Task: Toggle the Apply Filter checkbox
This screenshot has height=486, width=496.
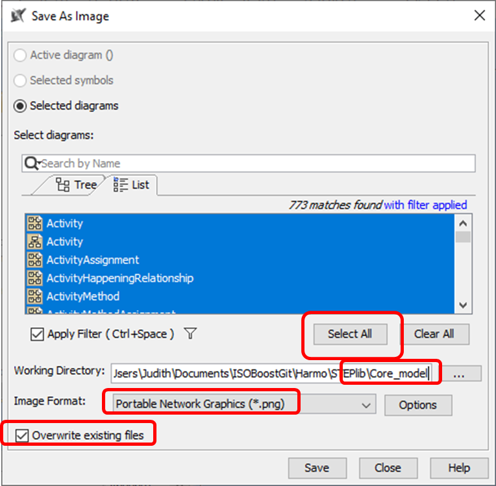Action: [38, 334]
